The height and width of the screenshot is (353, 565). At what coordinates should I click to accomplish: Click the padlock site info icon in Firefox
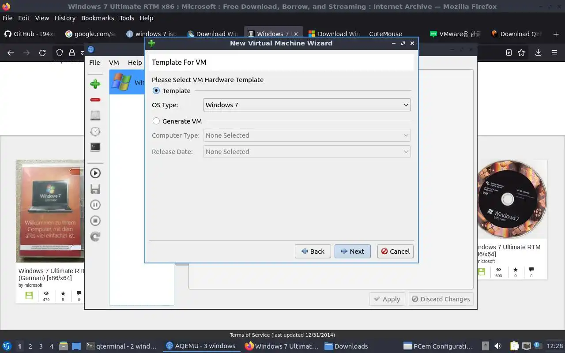72,53
